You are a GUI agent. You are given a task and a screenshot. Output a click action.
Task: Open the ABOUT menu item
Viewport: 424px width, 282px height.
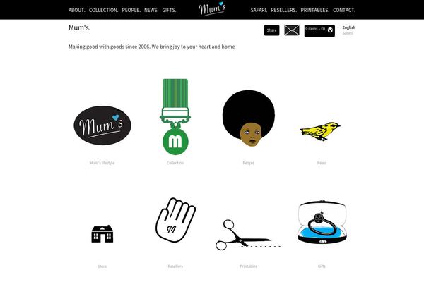[77, 11]
